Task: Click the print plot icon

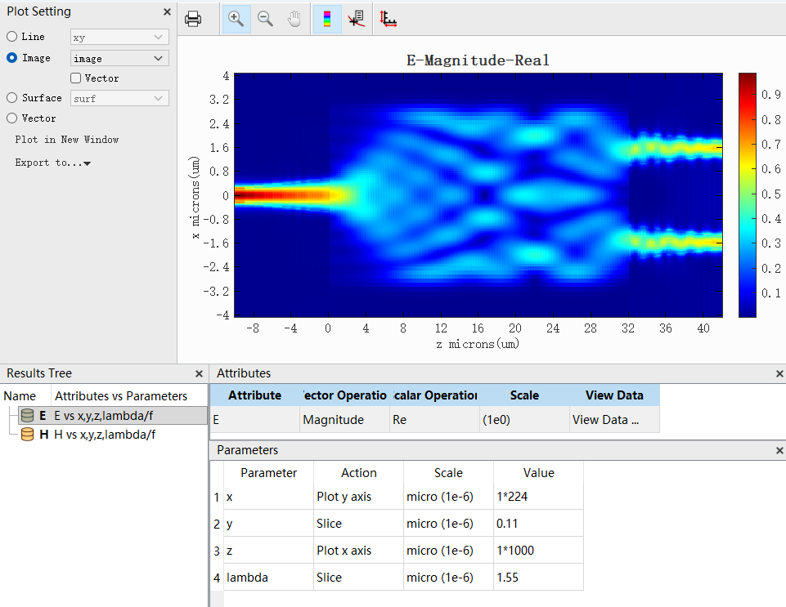Action: tap(193, 19)
